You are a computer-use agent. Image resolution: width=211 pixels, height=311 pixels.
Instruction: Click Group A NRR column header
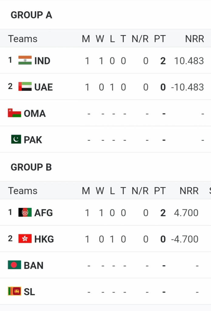pyautogui.click(x=195, y=39)
